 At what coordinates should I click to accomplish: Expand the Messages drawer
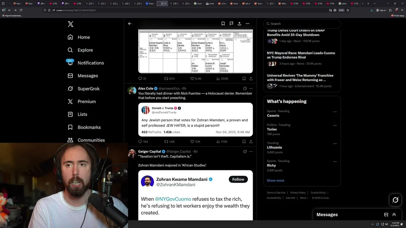tap(394, 215)
